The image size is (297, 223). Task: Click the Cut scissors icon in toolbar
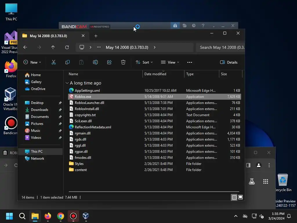point(54,62)
